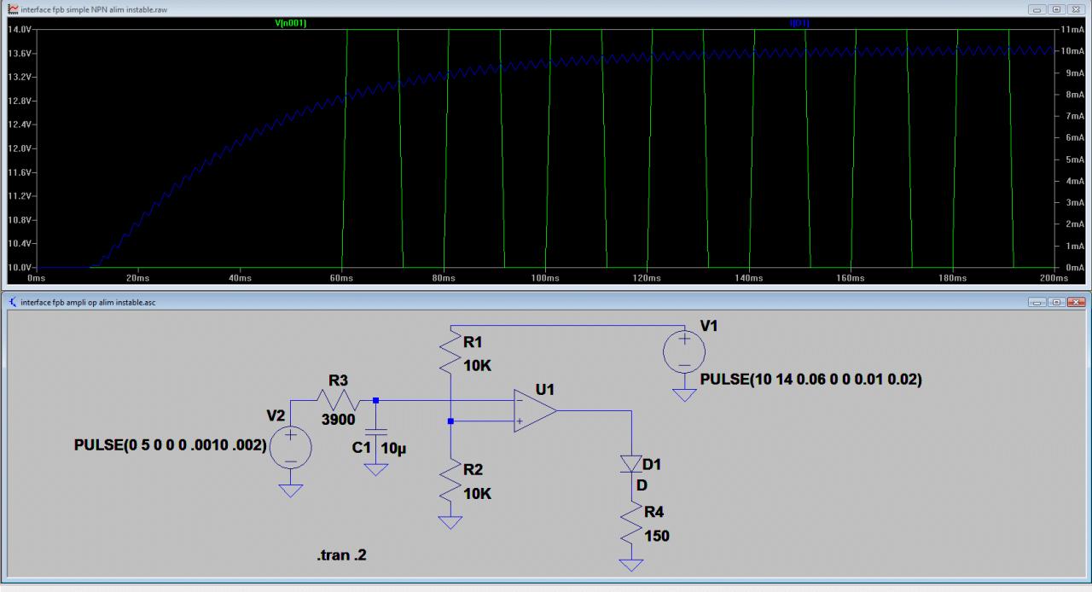Click the junction node between R1 and R2

450,421
